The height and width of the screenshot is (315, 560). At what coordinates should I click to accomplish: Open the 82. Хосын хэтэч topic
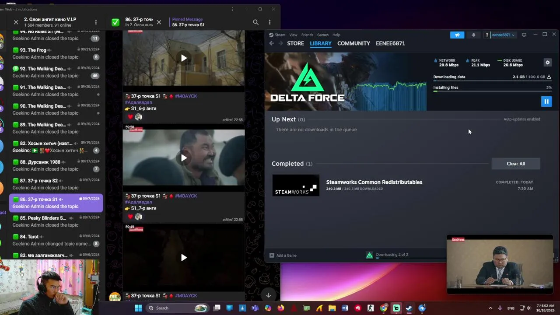(x=56, y=147)
